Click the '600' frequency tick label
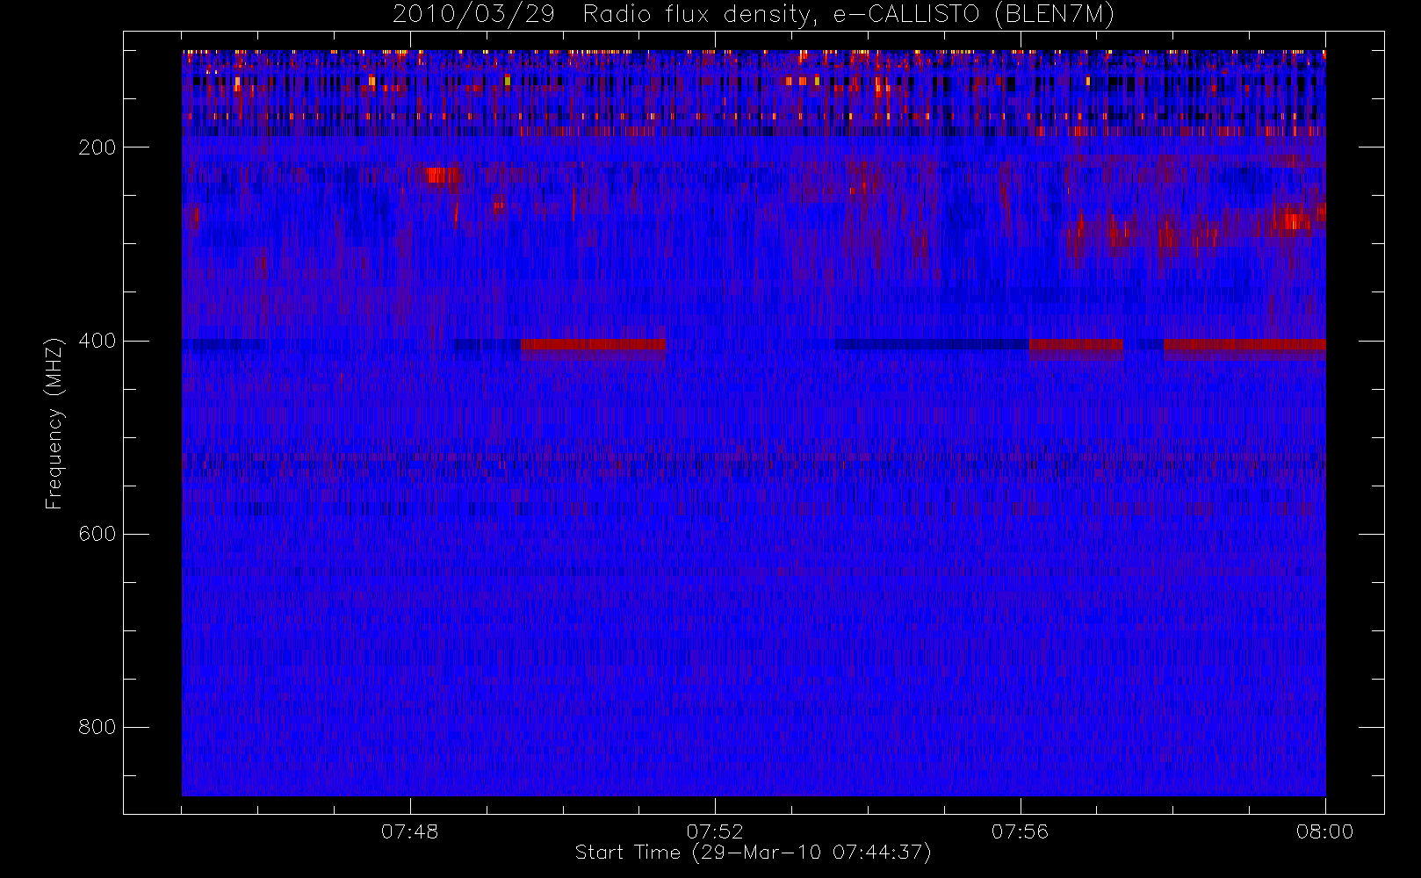The image size is (1421, 878). click(x=97, y=534)
